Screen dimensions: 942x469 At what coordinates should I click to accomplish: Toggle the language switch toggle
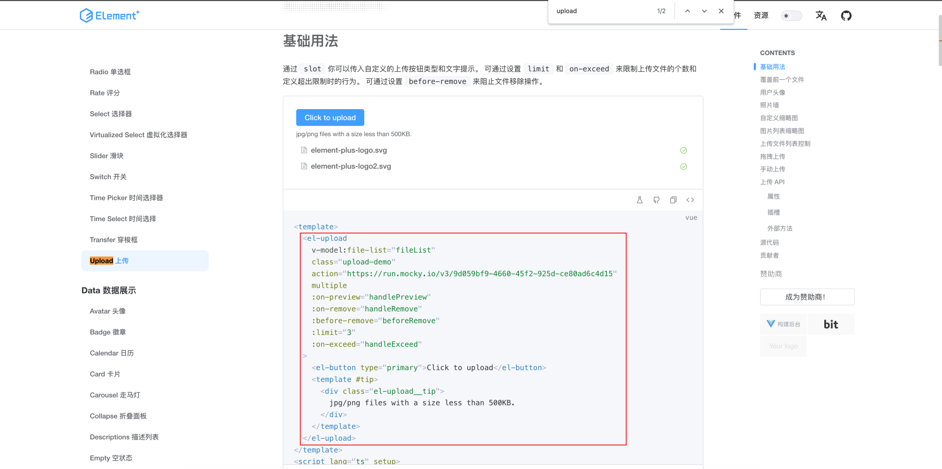point(821,15)
